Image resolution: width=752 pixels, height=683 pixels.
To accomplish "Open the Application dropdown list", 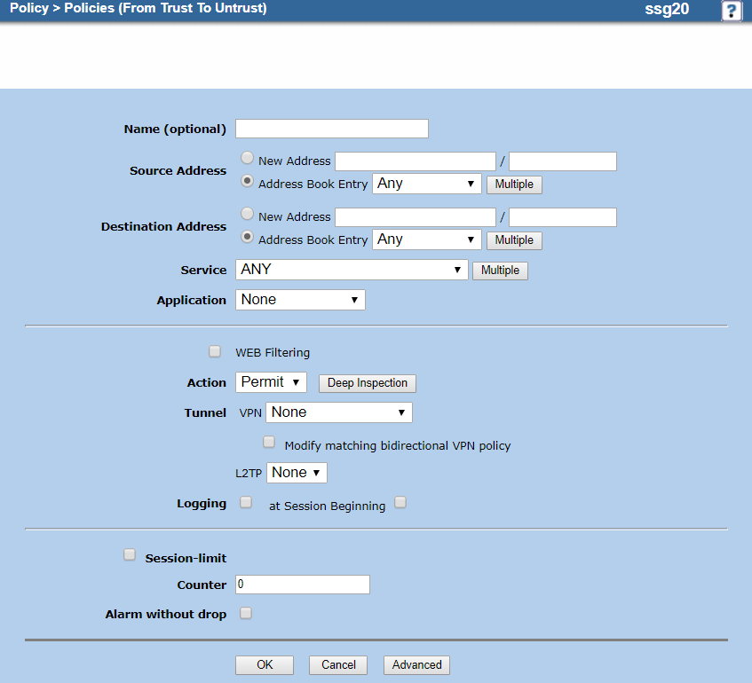I will pyautogui.click(x=300, y=300).
